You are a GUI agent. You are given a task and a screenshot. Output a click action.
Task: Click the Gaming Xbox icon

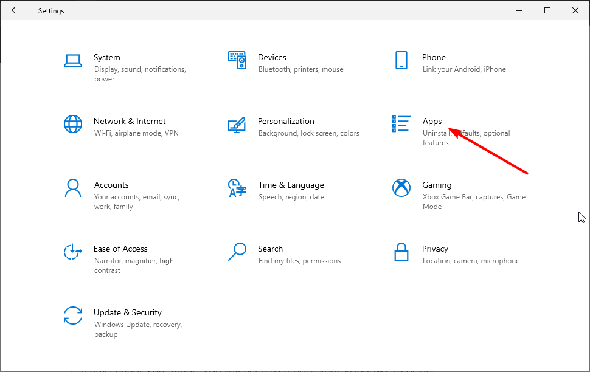point(401,188)
